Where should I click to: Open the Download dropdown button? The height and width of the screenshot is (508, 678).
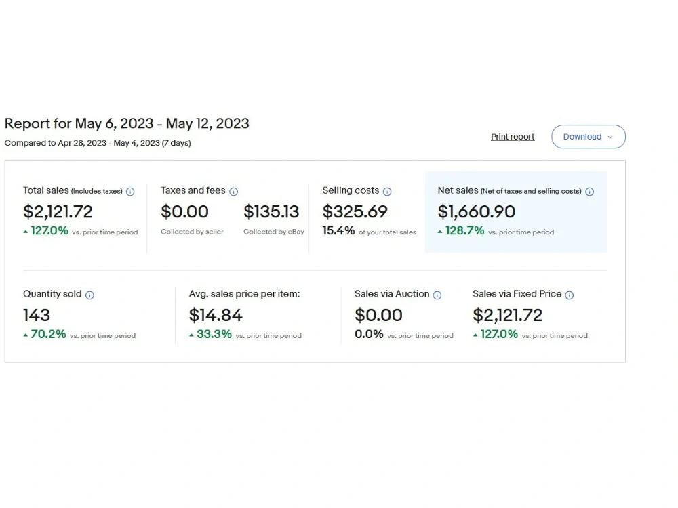[x=588, y=137]
